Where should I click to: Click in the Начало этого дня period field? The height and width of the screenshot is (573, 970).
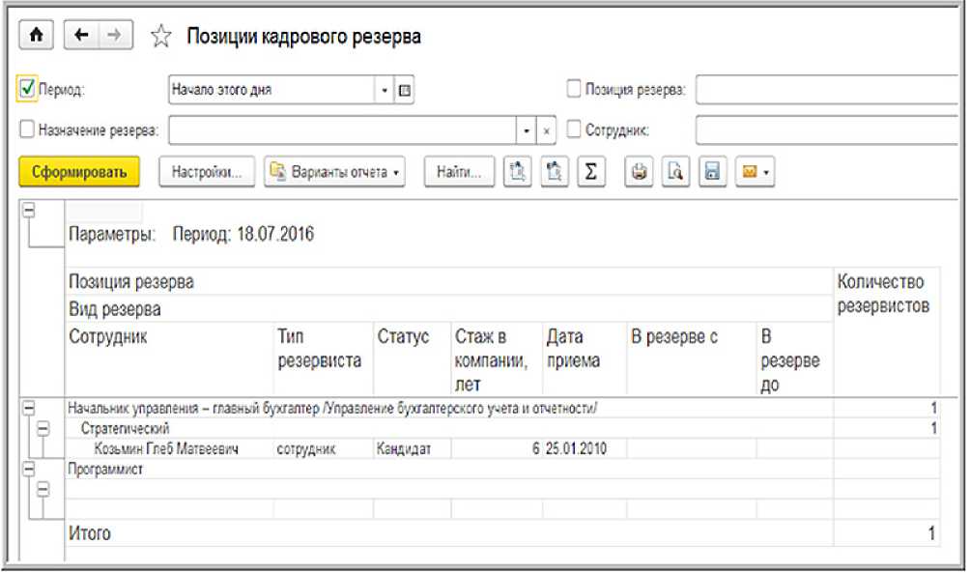pyautogui.click(x=271, y=90)
